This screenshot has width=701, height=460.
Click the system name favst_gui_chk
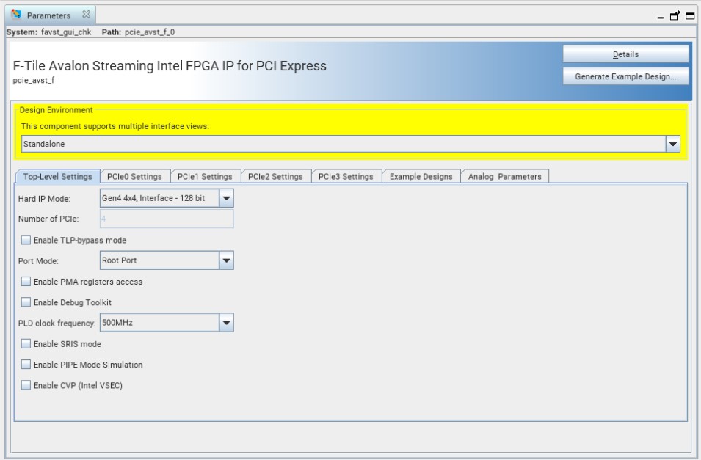(x=66, y=32)
